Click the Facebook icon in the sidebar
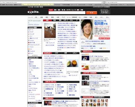 coord(29,51)
